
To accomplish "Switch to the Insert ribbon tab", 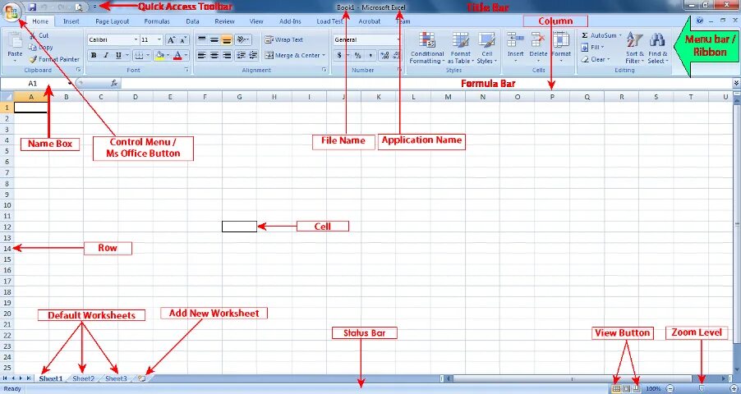I will pyautogui.click(x=71, y=21).
